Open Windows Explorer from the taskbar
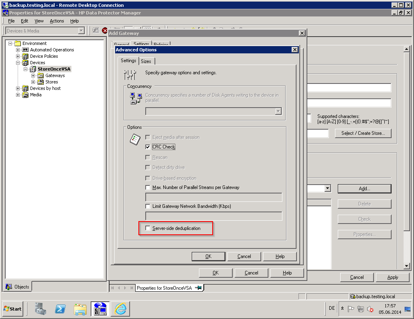The height and width of the screenshot is (319, 414). click(80, 309)
